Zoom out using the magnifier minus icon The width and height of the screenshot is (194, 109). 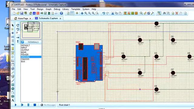[x=89, y=13]
